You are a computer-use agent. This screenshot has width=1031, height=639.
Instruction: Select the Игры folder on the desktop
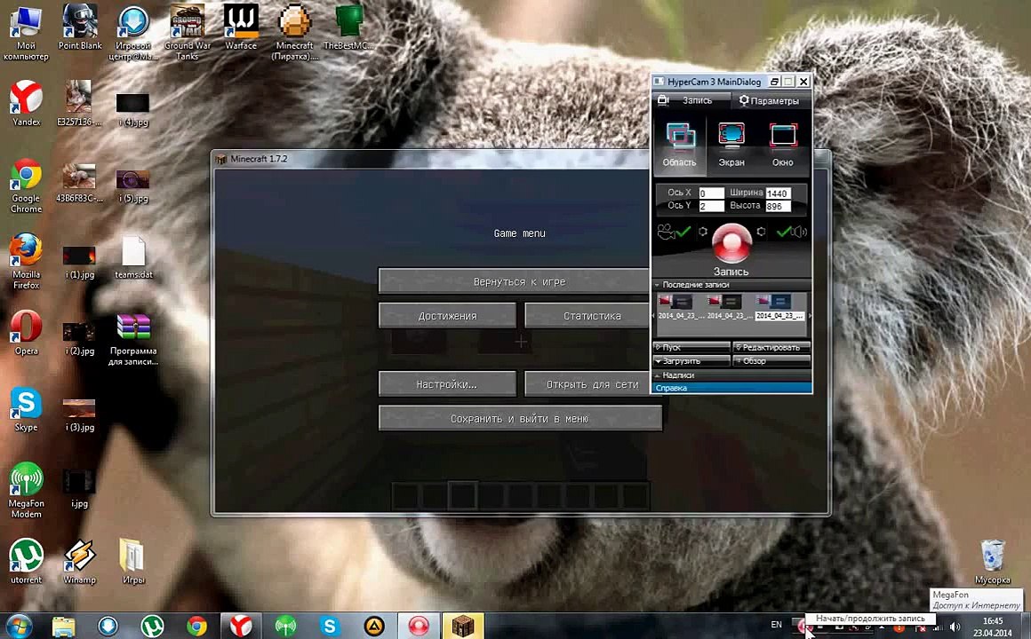tap(133, 562)
